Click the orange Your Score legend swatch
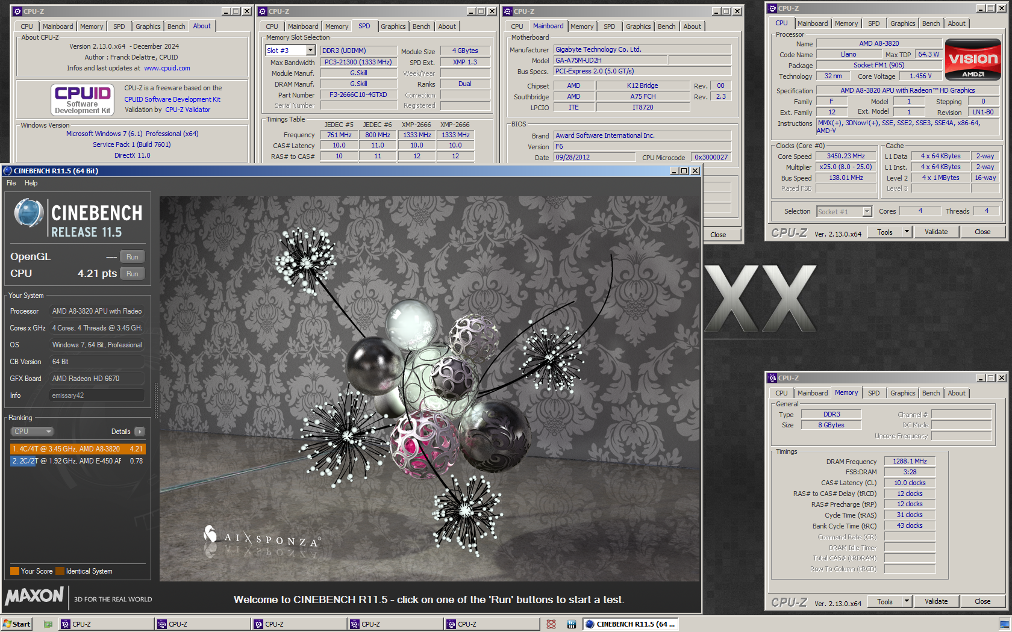 click(14, 571)
